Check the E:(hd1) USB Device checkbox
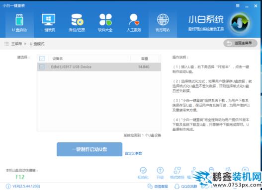Image resolution: width=262 pixels, height=190 pixels. 42,67
